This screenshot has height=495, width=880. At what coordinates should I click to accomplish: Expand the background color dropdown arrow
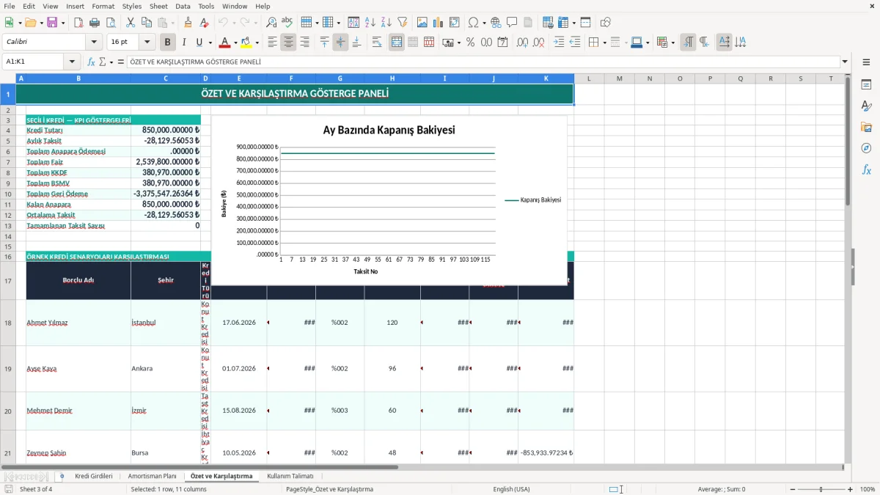pos(257,43)
